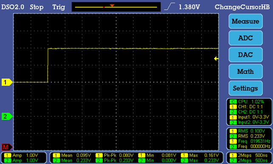The height and width of the screenshot is (164, 273).
Task: Click the ChangeCursorHB label
Action: point(242,7)
